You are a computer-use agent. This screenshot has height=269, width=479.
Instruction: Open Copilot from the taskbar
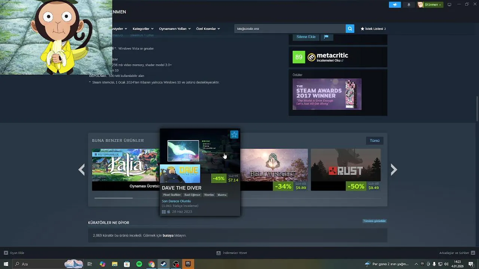coord(102,264)
